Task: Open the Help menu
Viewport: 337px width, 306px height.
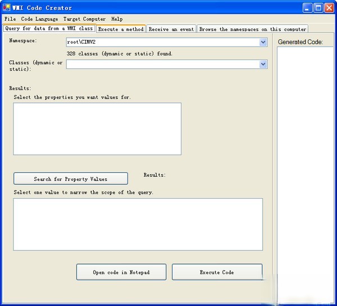Action: 117,19
